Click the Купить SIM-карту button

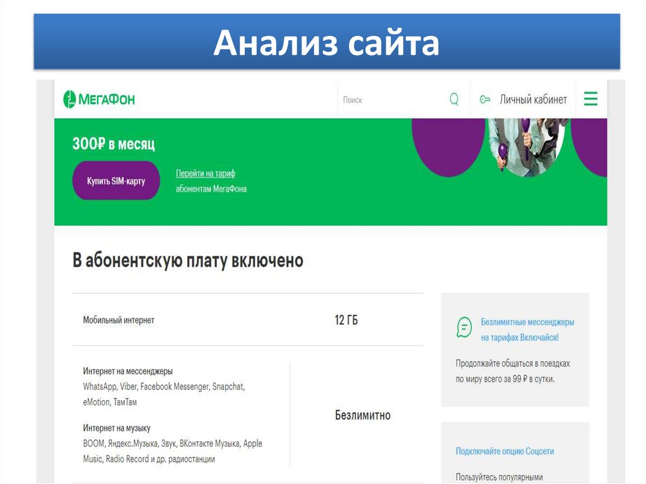(116, 180)
